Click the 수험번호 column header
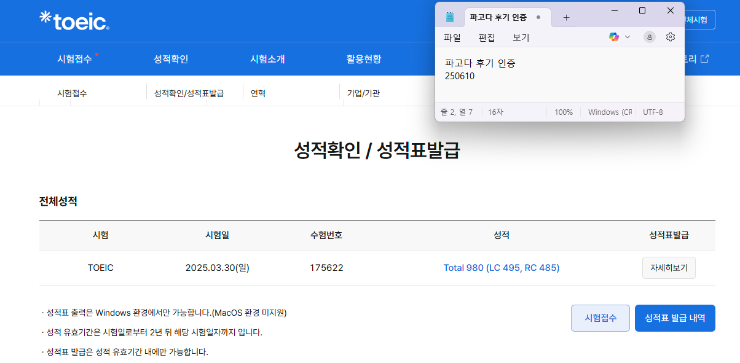This screenshot has width=740, height=363. pos(326,235)
